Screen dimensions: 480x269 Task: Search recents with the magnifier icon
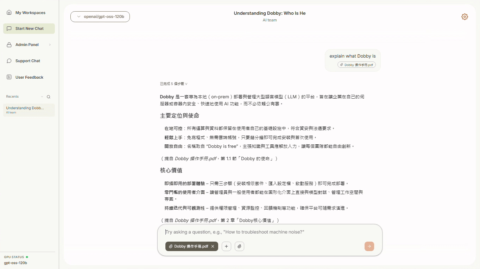49,97
